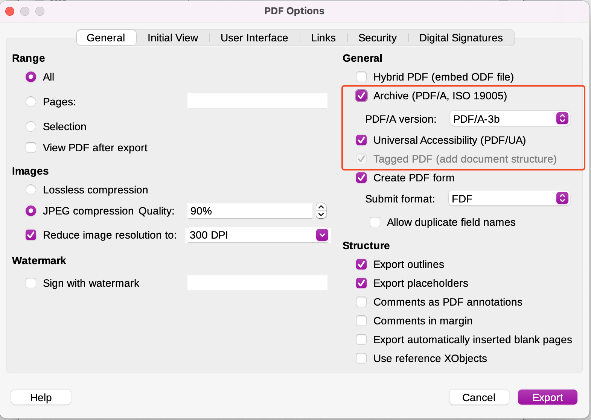
Task: Select the Pages range radio button
Action: (x=31, y=102)
